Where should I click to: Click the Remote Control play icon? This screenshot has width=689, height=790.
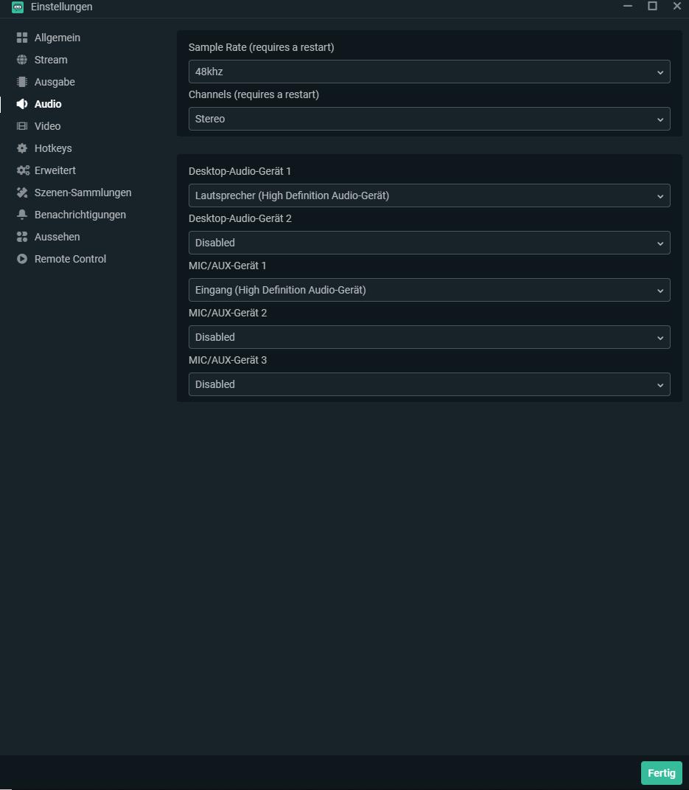(x=22, y=259)
